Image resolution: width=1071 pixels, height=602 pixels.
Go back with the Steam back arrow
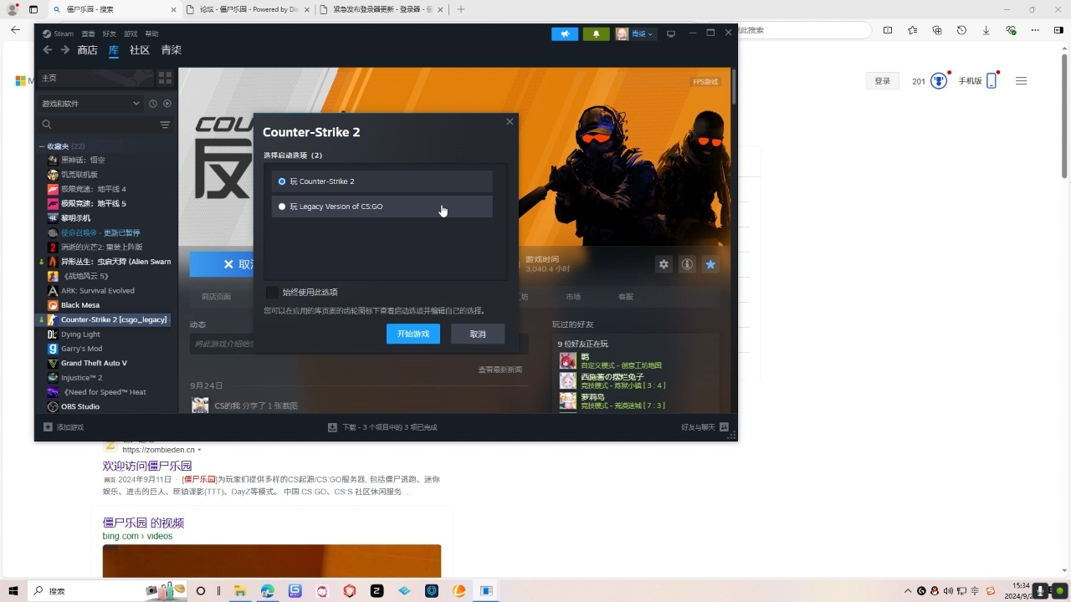pos(48,50)
